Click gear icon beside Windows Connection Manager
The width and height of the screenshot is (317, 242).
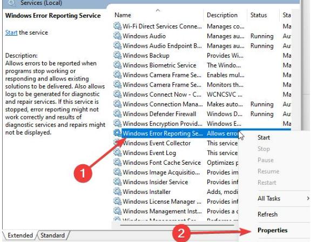point(117,104)
